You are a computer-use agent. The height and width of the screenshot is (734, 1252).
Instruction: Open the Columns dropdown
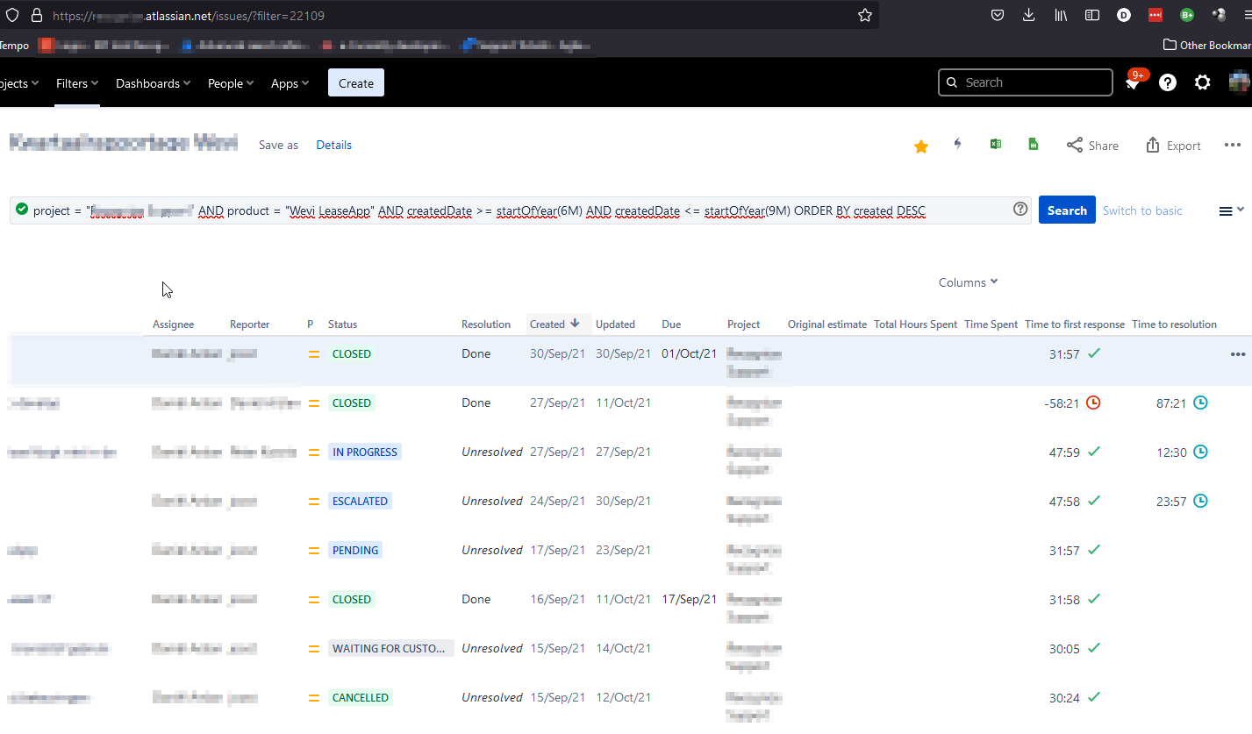967,281
